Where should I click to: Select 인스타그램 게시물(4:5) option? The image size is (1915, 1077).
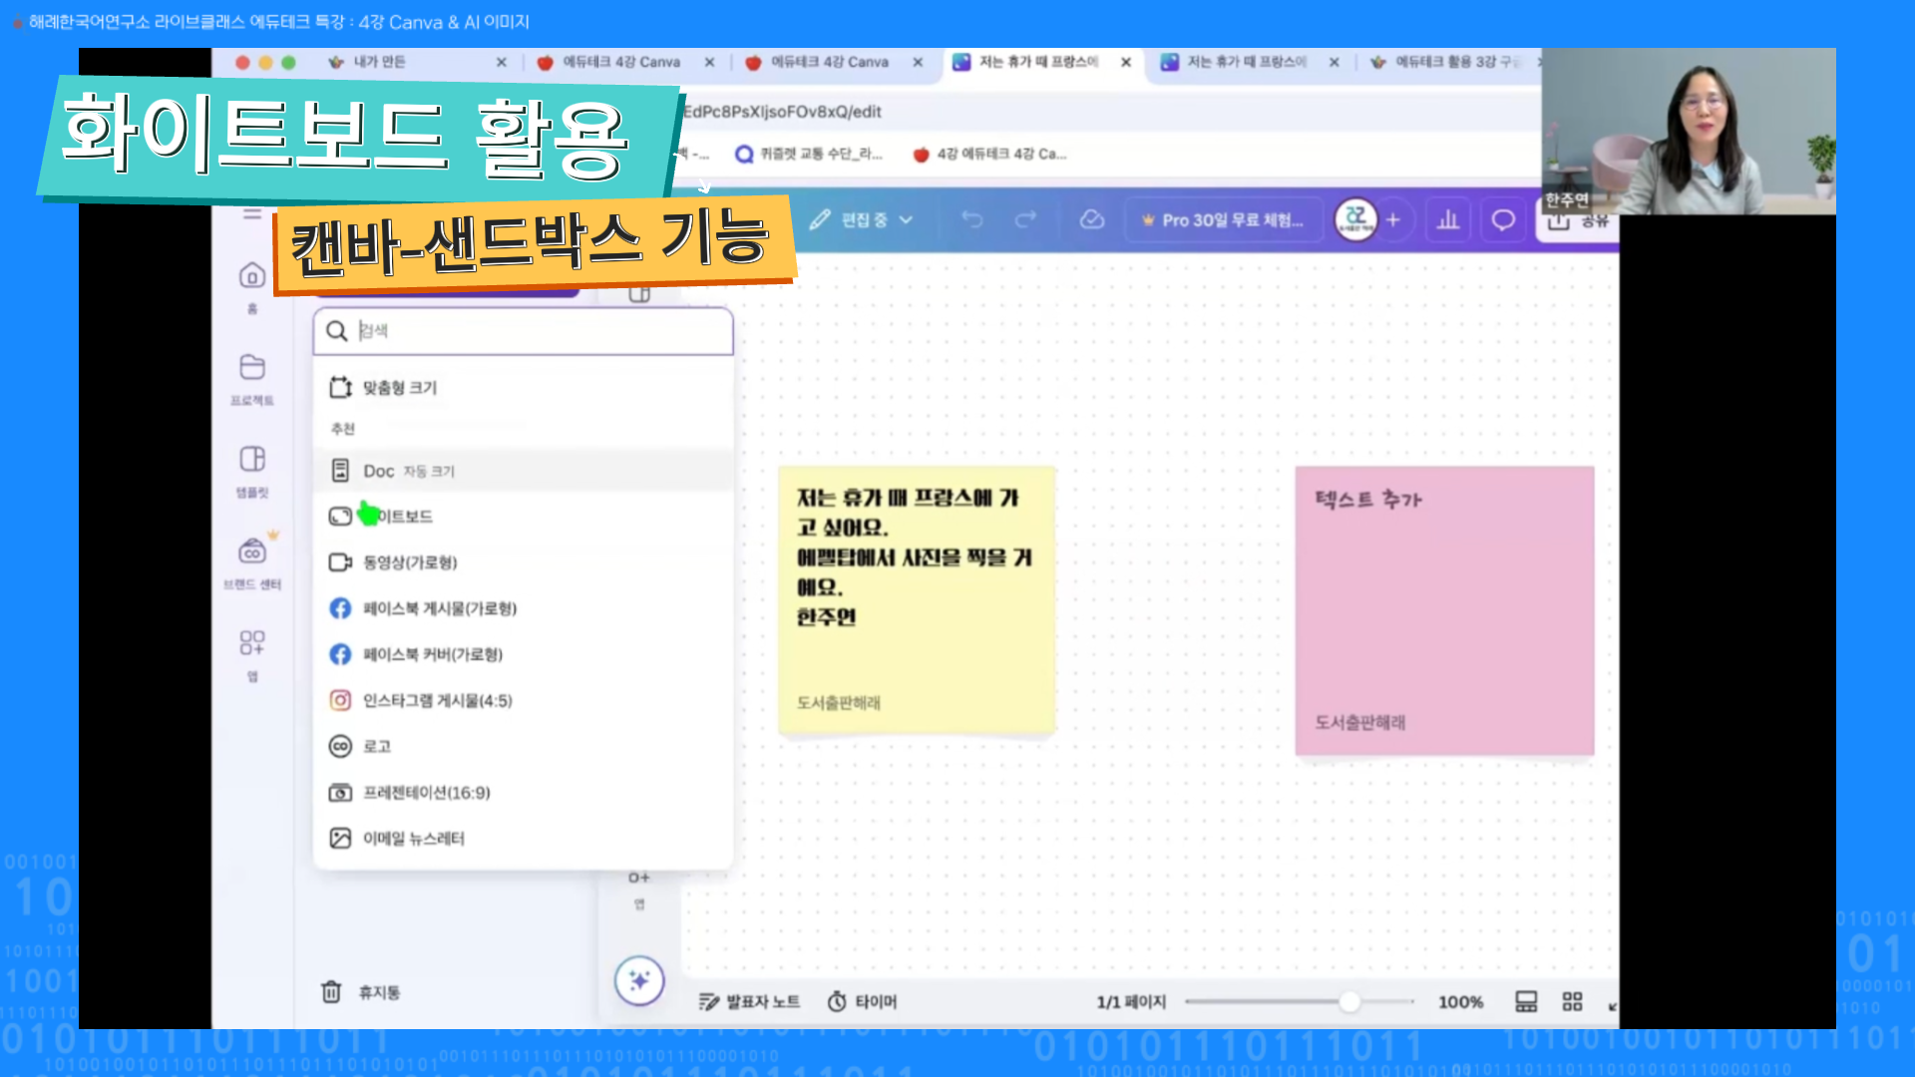click(x=524, y=700)
